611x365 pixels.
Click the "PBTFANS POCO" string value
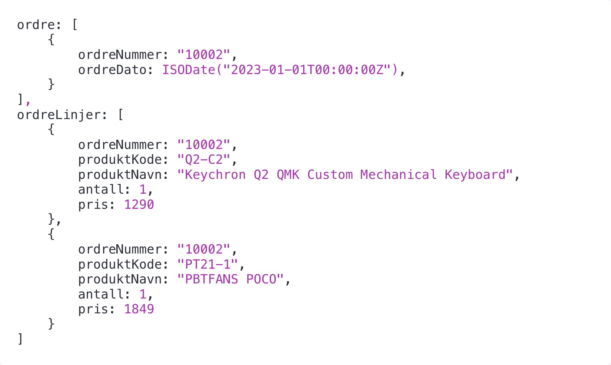231,279
